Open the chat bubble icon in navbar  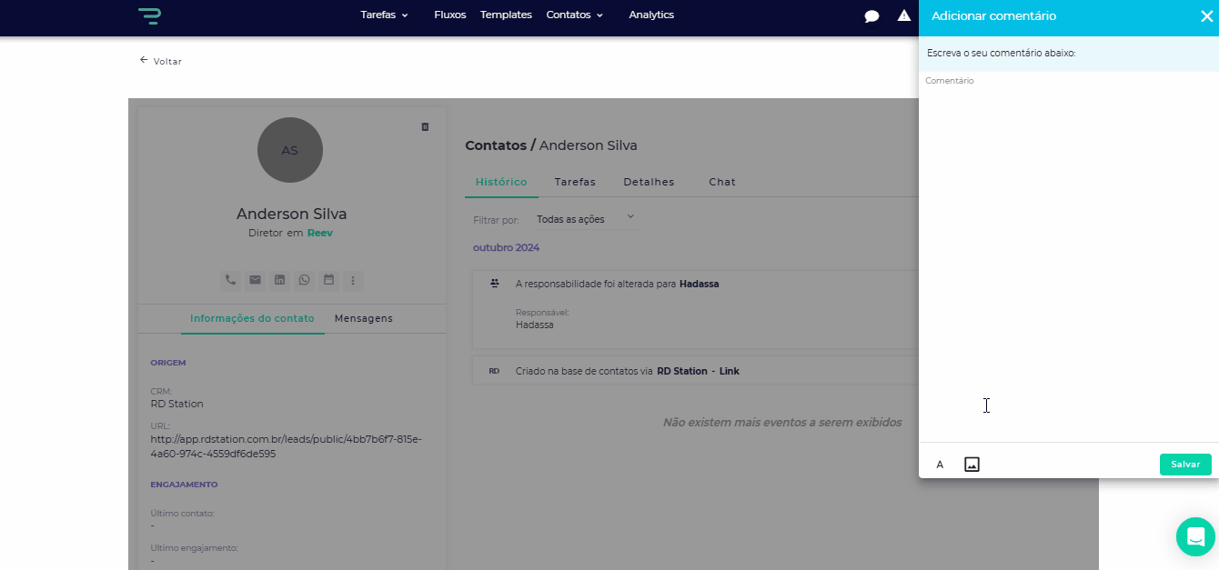coord(871,15)
